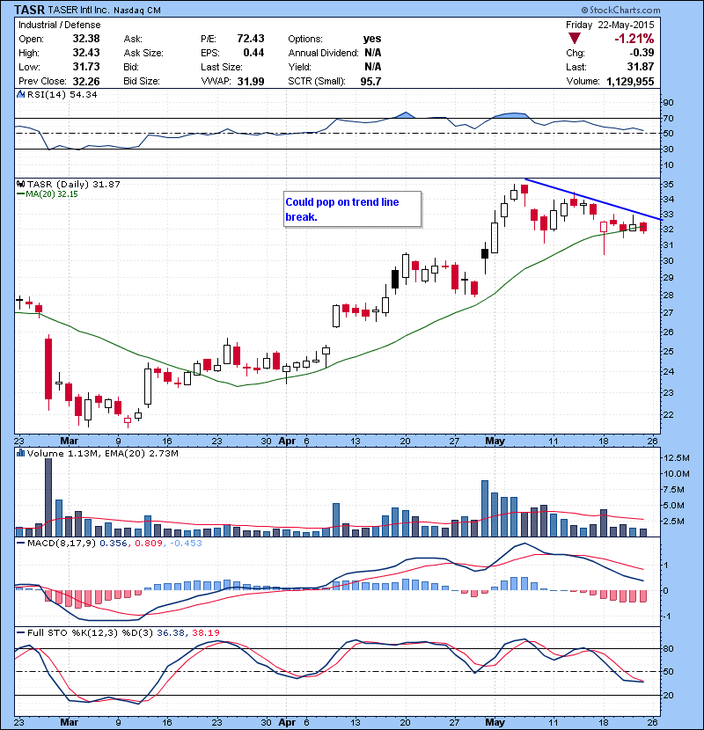The width and height of the screenshot is (704, 730).
Task: Click the P/E value 72.43
Action: pos(251,39)
